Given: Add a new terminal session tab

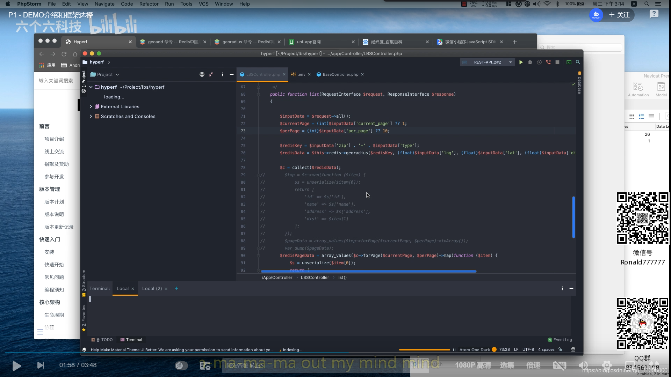Looking at the screenshot, I should pos(176,288).
